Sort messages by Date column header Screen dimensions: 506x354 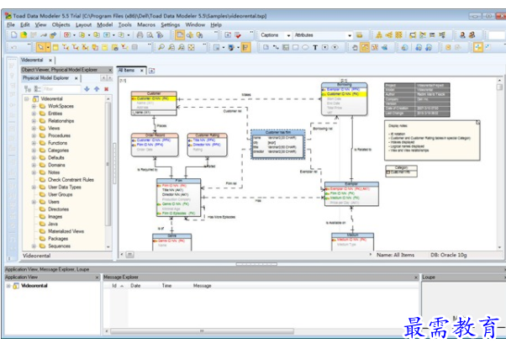pyautogui.click(x=135, y=286)
